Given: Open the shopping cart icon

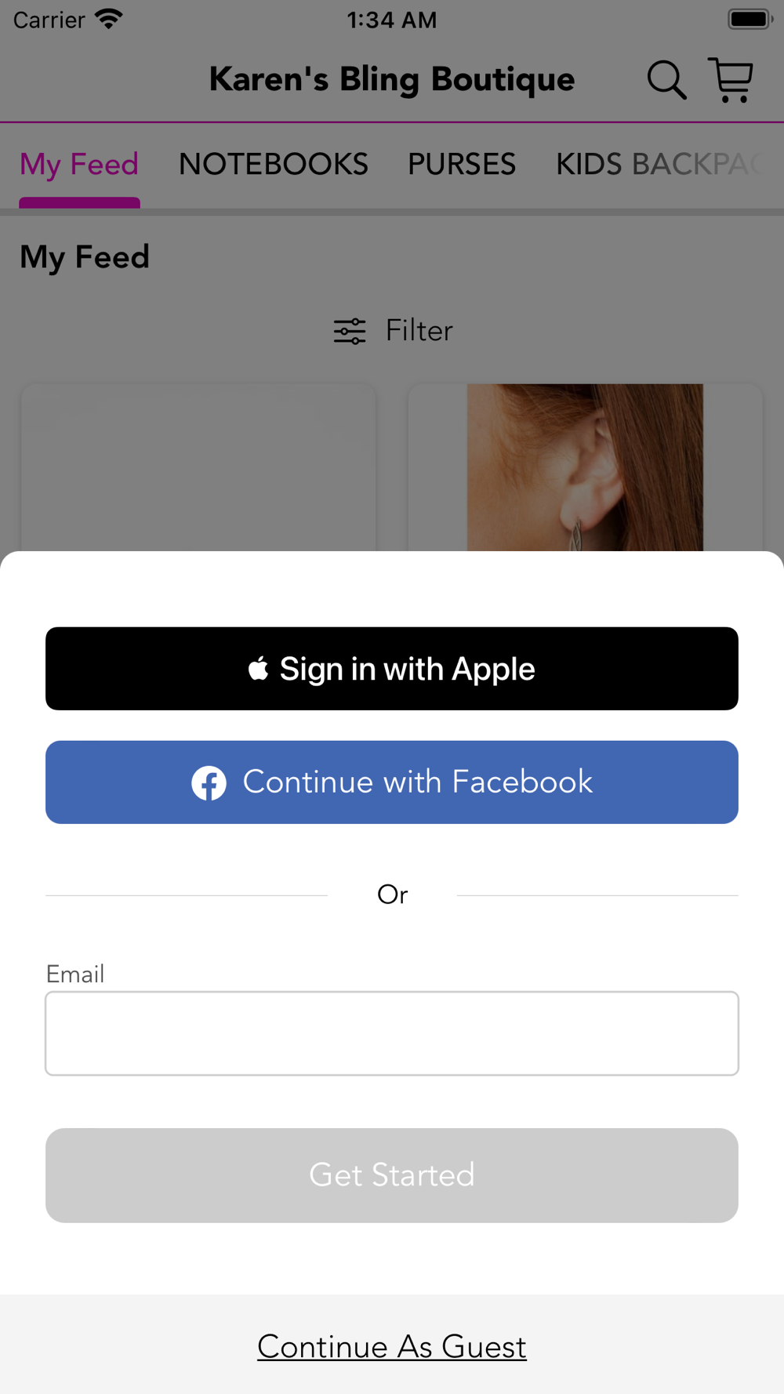Looking at the screenshot, I should (x=731, y=80).
